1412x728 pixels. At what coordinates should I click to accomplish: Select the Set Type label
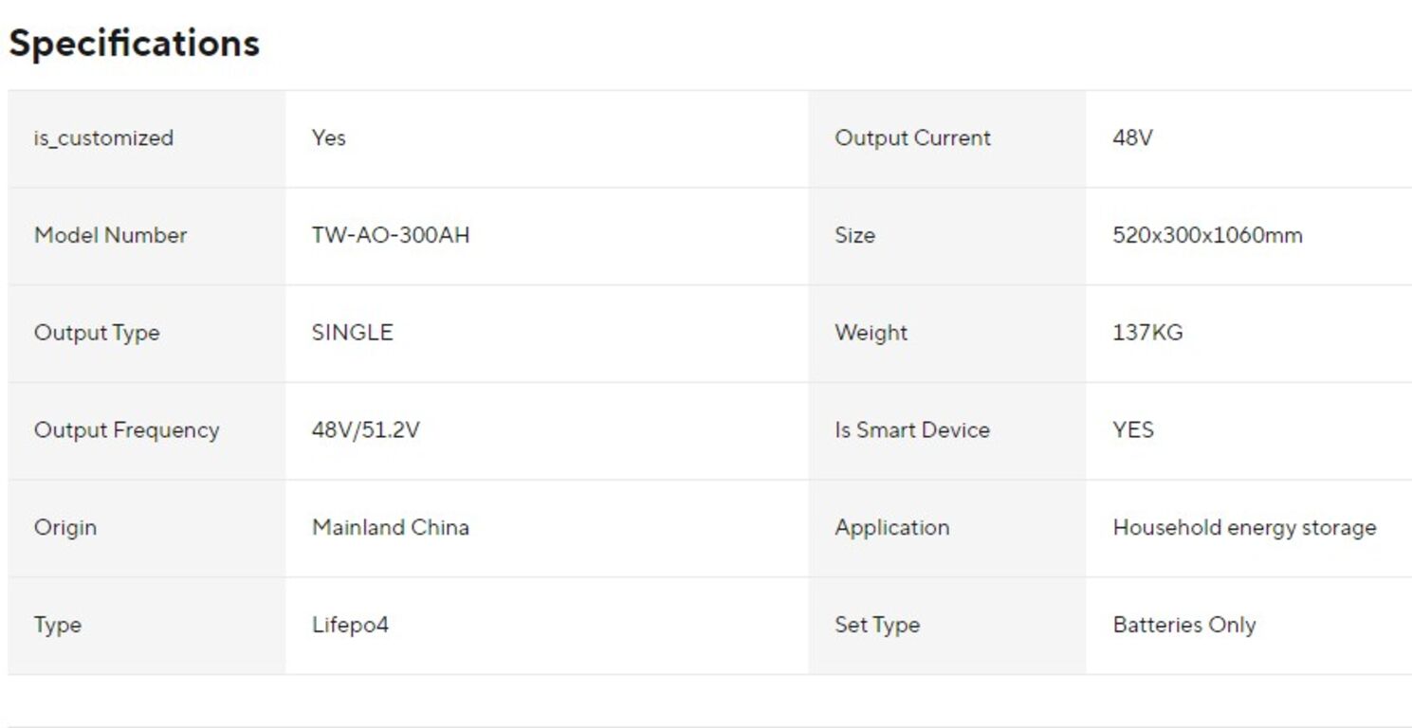point(877,626)
